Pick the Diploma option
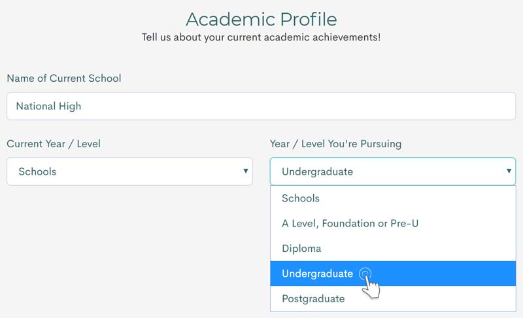The image size is (523, 318). (x=393, y=249)
